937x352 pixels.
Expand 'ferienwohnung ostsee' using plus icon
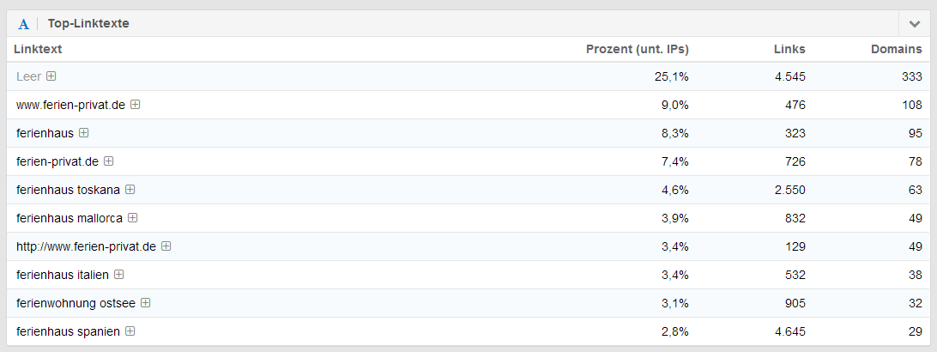click(146, 303)
